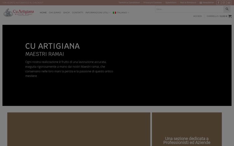
Task: Expand the Informazioni Utili dropdown
Action: [98, 13]
